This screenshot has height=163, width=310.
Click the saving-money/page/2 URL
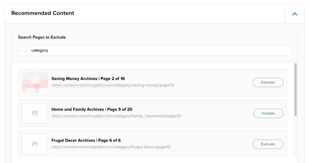143,85
